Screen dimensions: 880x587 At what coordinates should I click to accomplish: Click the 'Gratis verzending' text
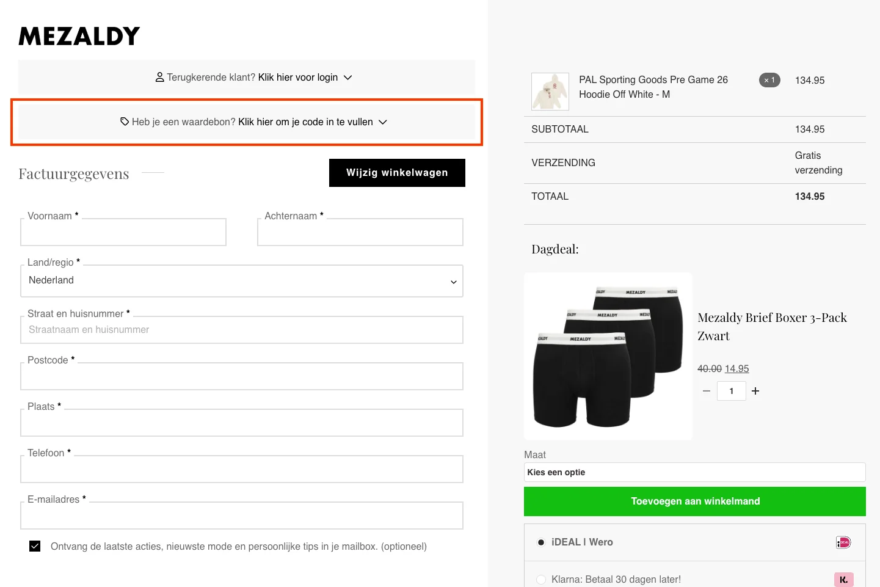(x=818, y=162)
